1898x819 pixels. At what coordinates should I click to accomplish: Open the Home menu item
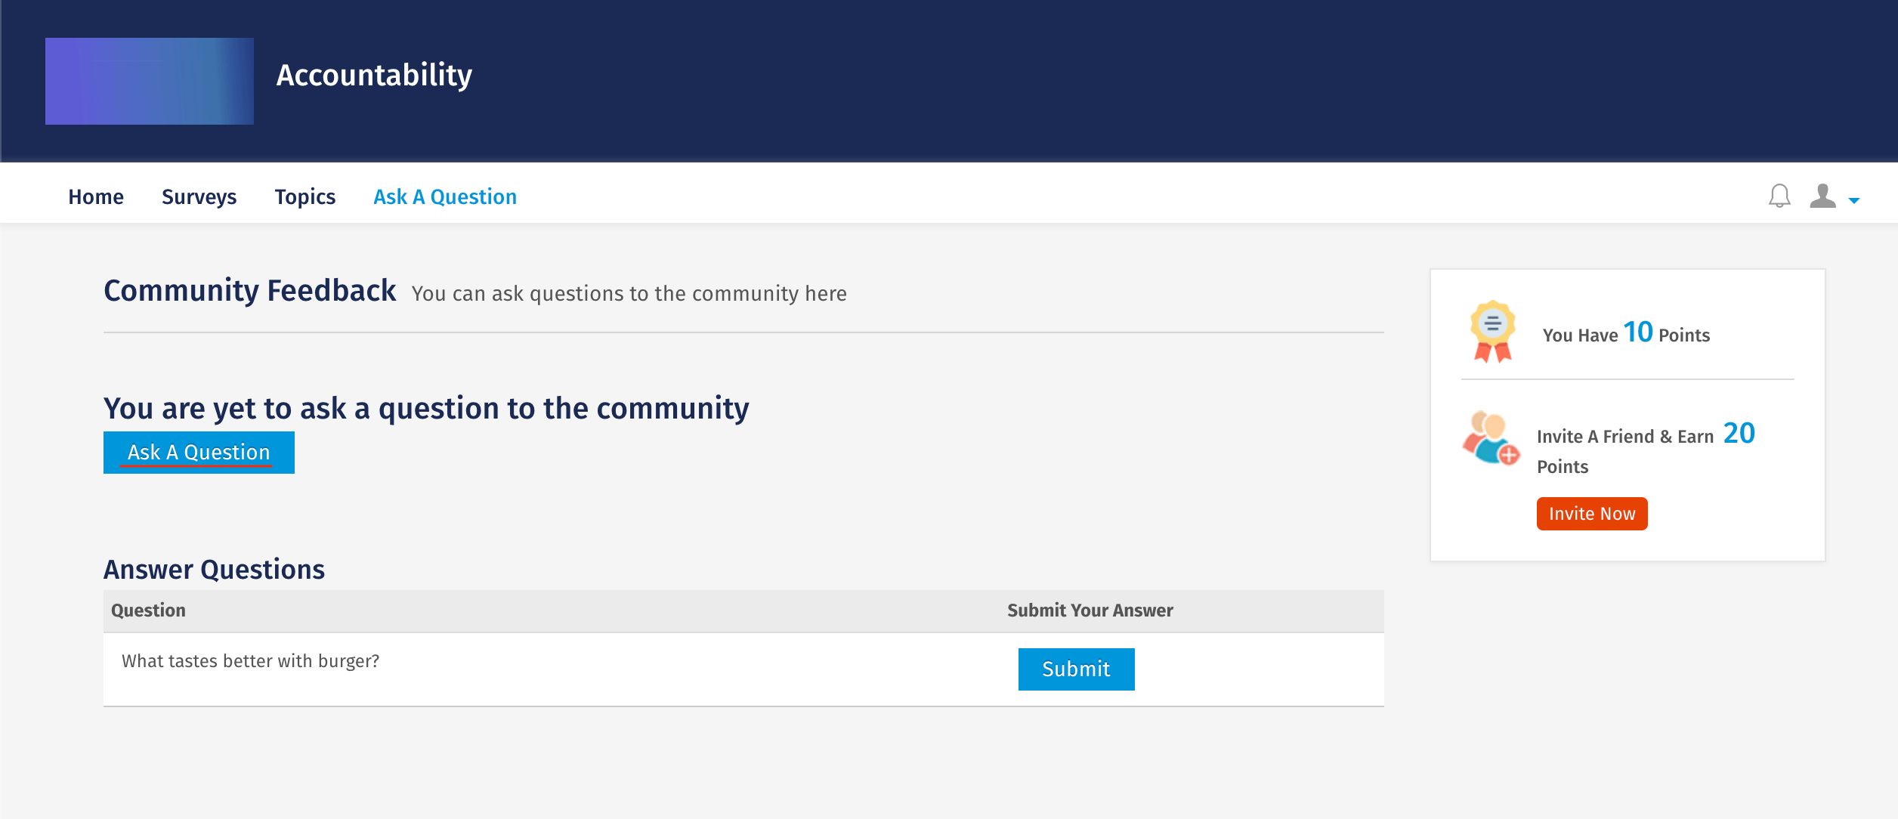[96, 196]
